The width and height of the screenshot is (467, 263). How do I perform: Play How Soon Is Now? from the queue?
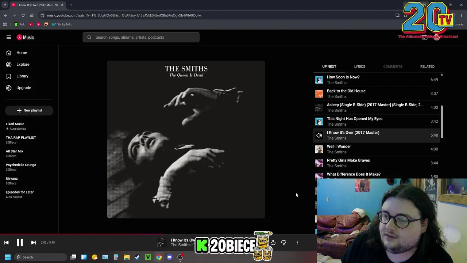pos(377,80)
